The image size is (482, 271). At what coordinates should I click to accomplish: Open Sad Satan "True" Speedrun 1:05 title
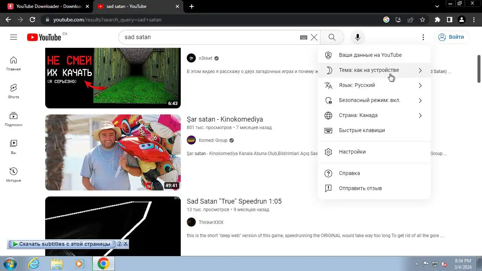coord(234,201)
